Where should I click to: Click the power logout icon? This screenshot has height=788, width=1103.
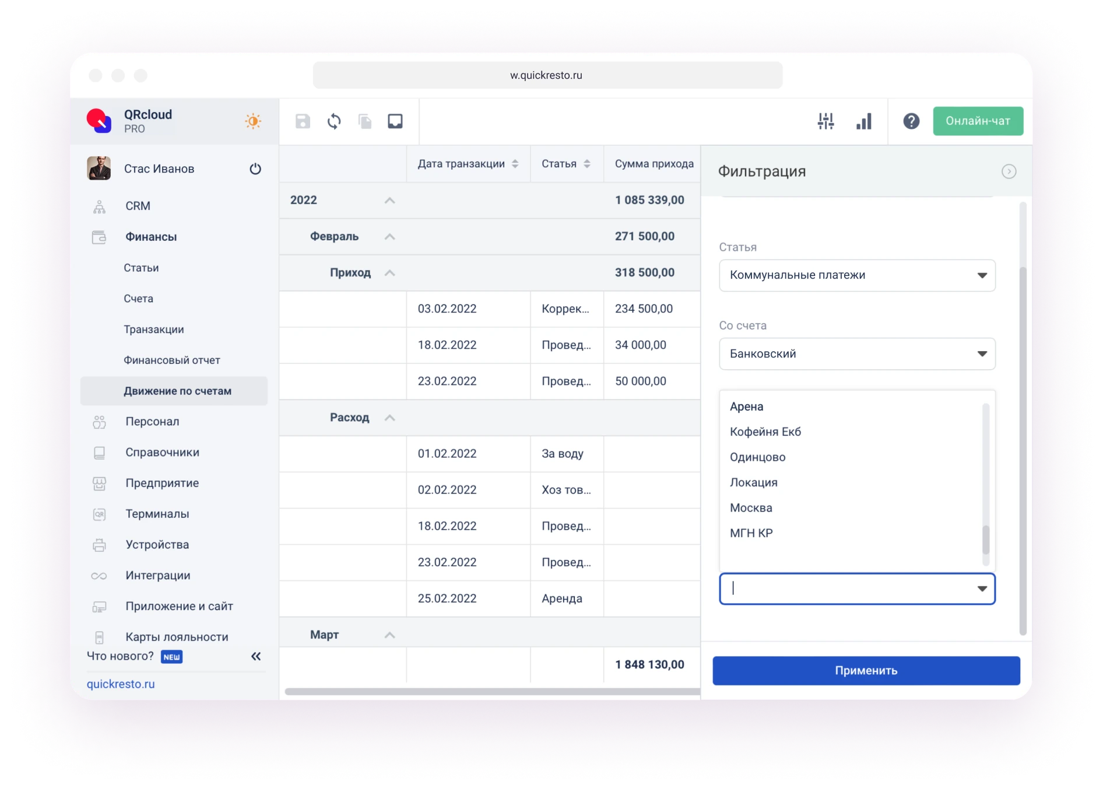(x=255, y=169)
